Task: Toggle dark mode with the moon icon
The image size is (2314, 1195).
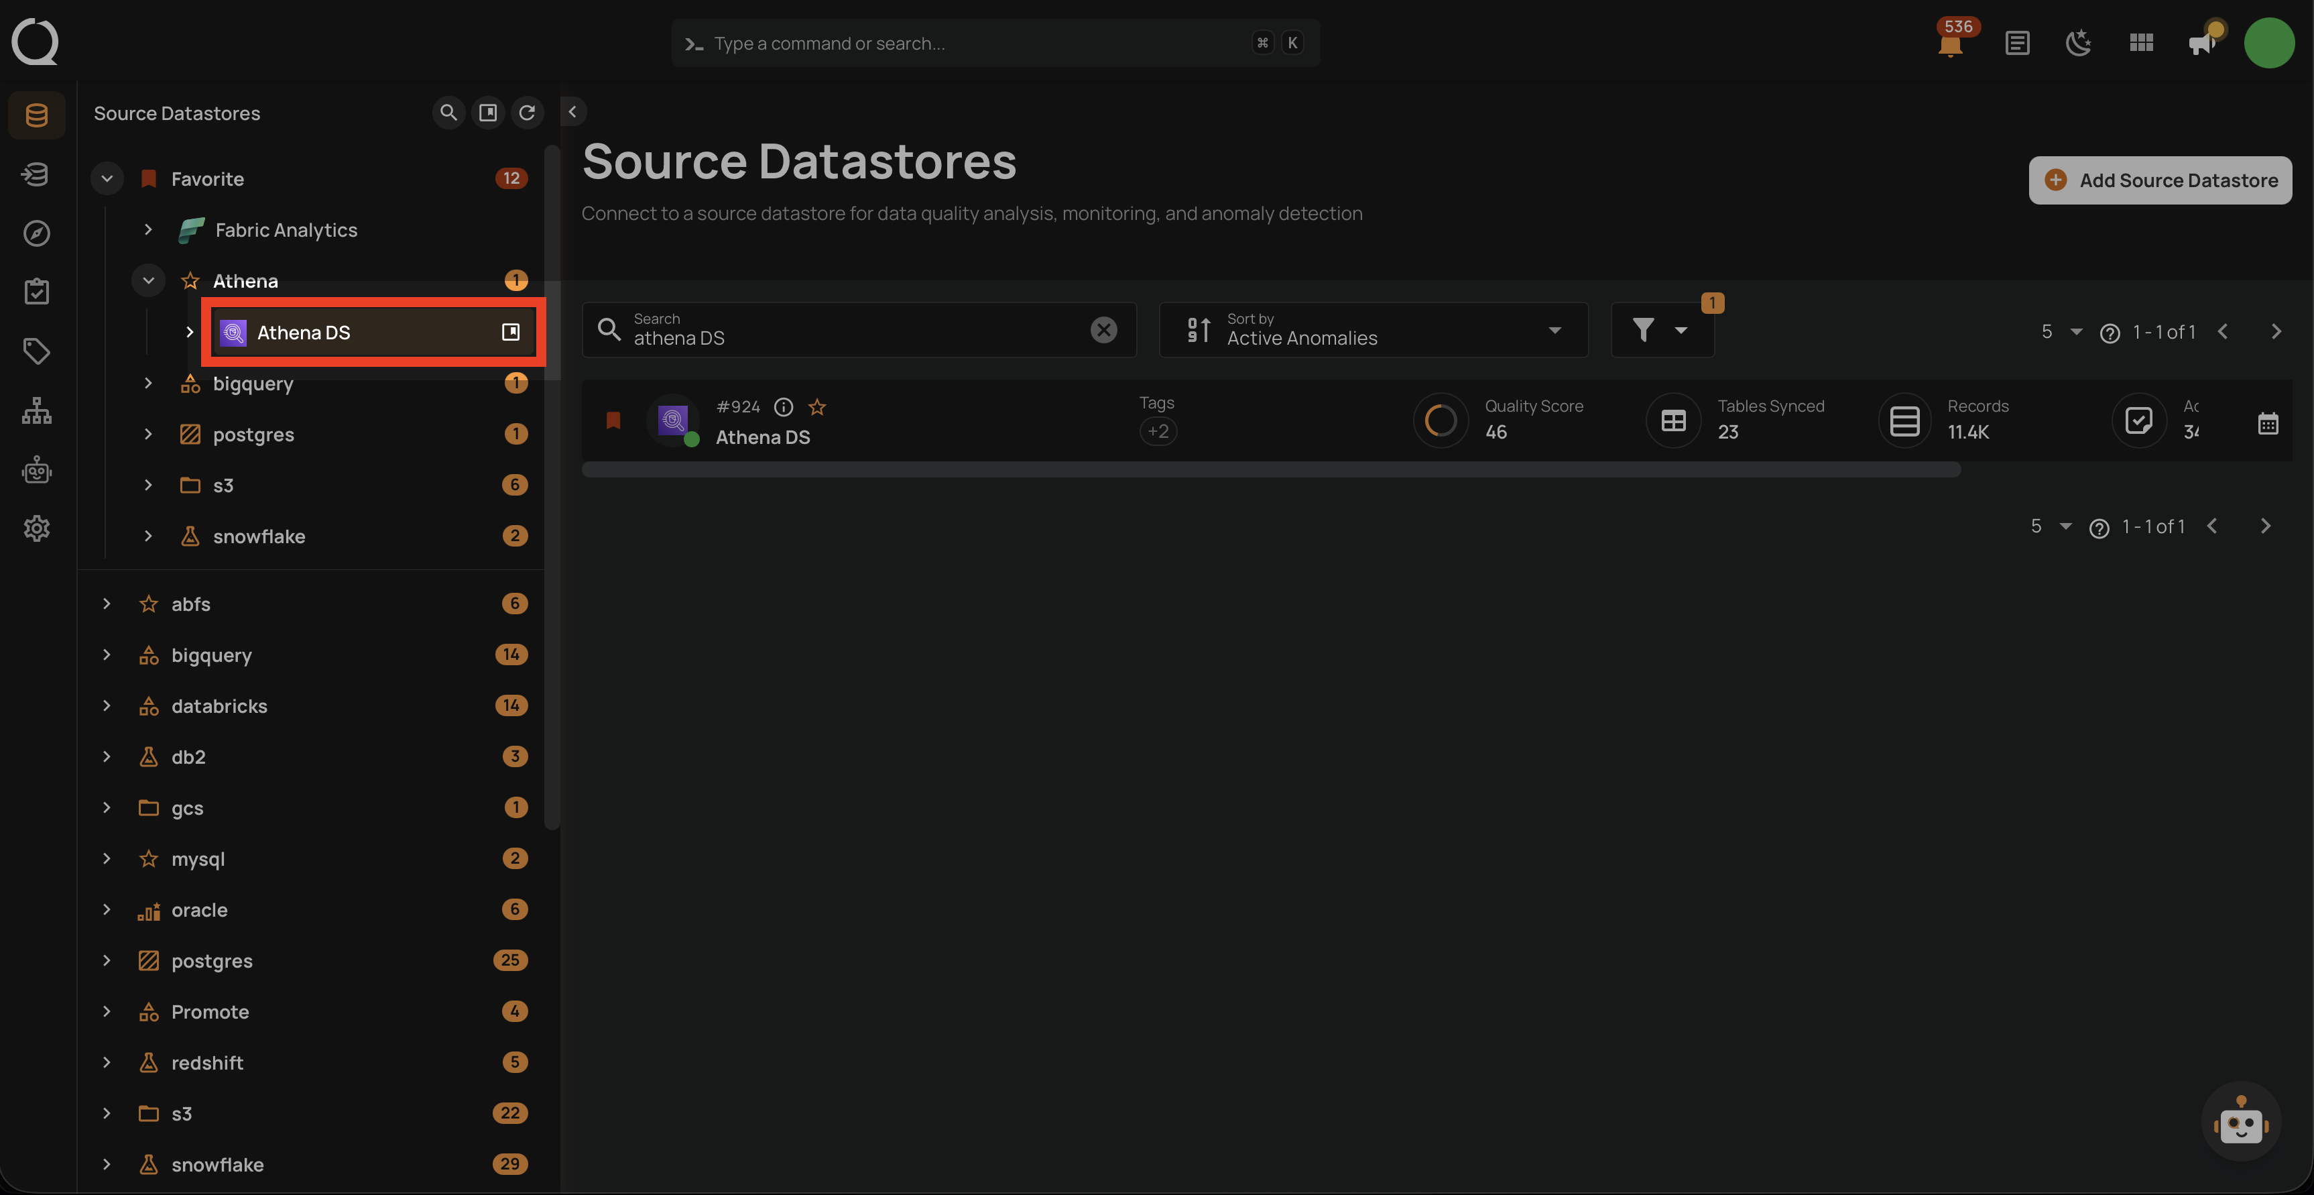Action: (2078, 42)
